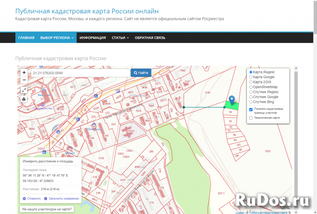This screenshot has height=214, width=317.
Task: Open Leaflet attribution link
Action: point(240,212)
